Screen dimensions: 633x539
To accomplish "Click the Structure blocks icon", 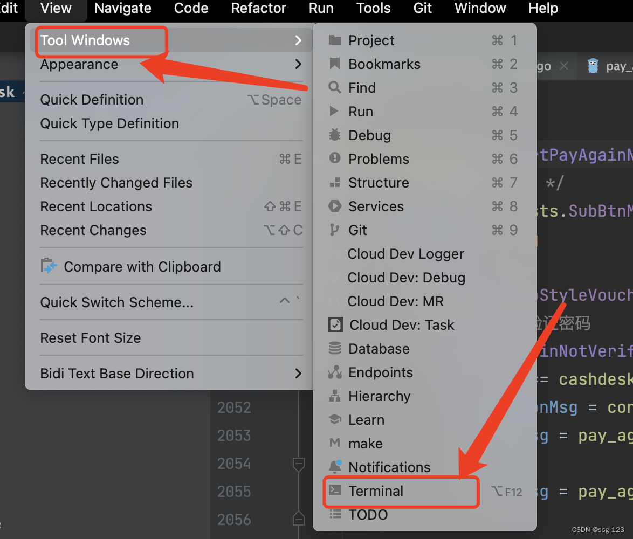I will point(335,182).
